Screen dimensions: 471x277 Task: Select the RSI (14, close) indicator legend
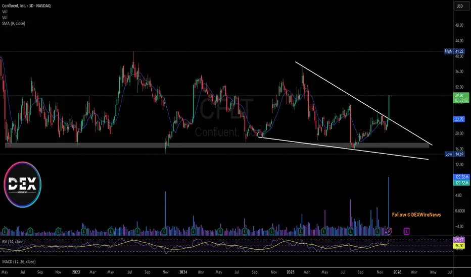[x=13, y=241]
